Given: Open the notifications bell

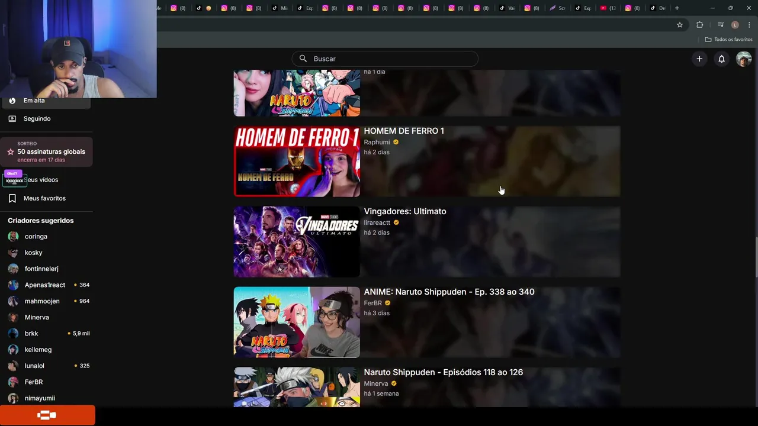Looking at the screenshot, I should coord(721,59).
